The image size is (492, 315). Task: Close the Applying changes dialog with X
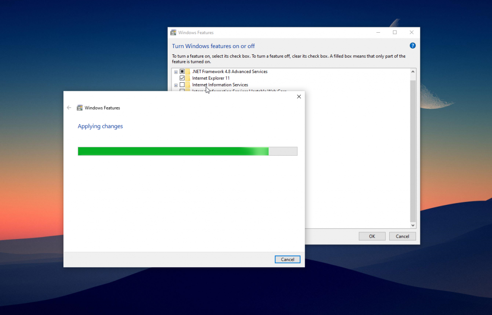pyautogui.click(x=299, y=97)
